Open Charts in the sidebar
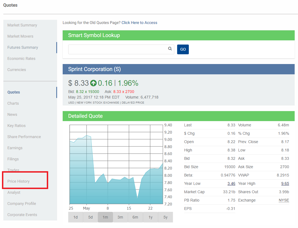Viewport: 298px width, 228px height. coord(13,103)
